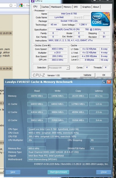Select the Memory tab in CPU-Z
The width and height of the screenshot is (116, 178).
coord(68,7)
